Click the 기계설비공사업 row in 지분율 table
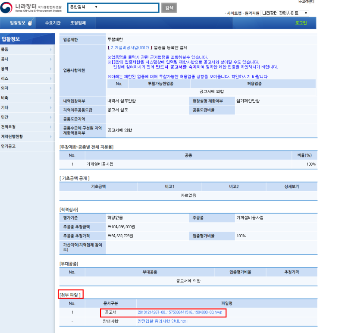This screenshot has width=345, height=333. (188, 164)
